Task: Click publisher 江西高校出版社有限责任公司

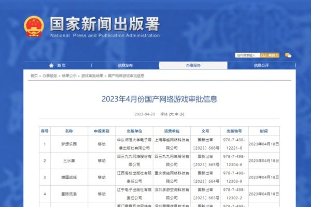Action: coord(134,178)
